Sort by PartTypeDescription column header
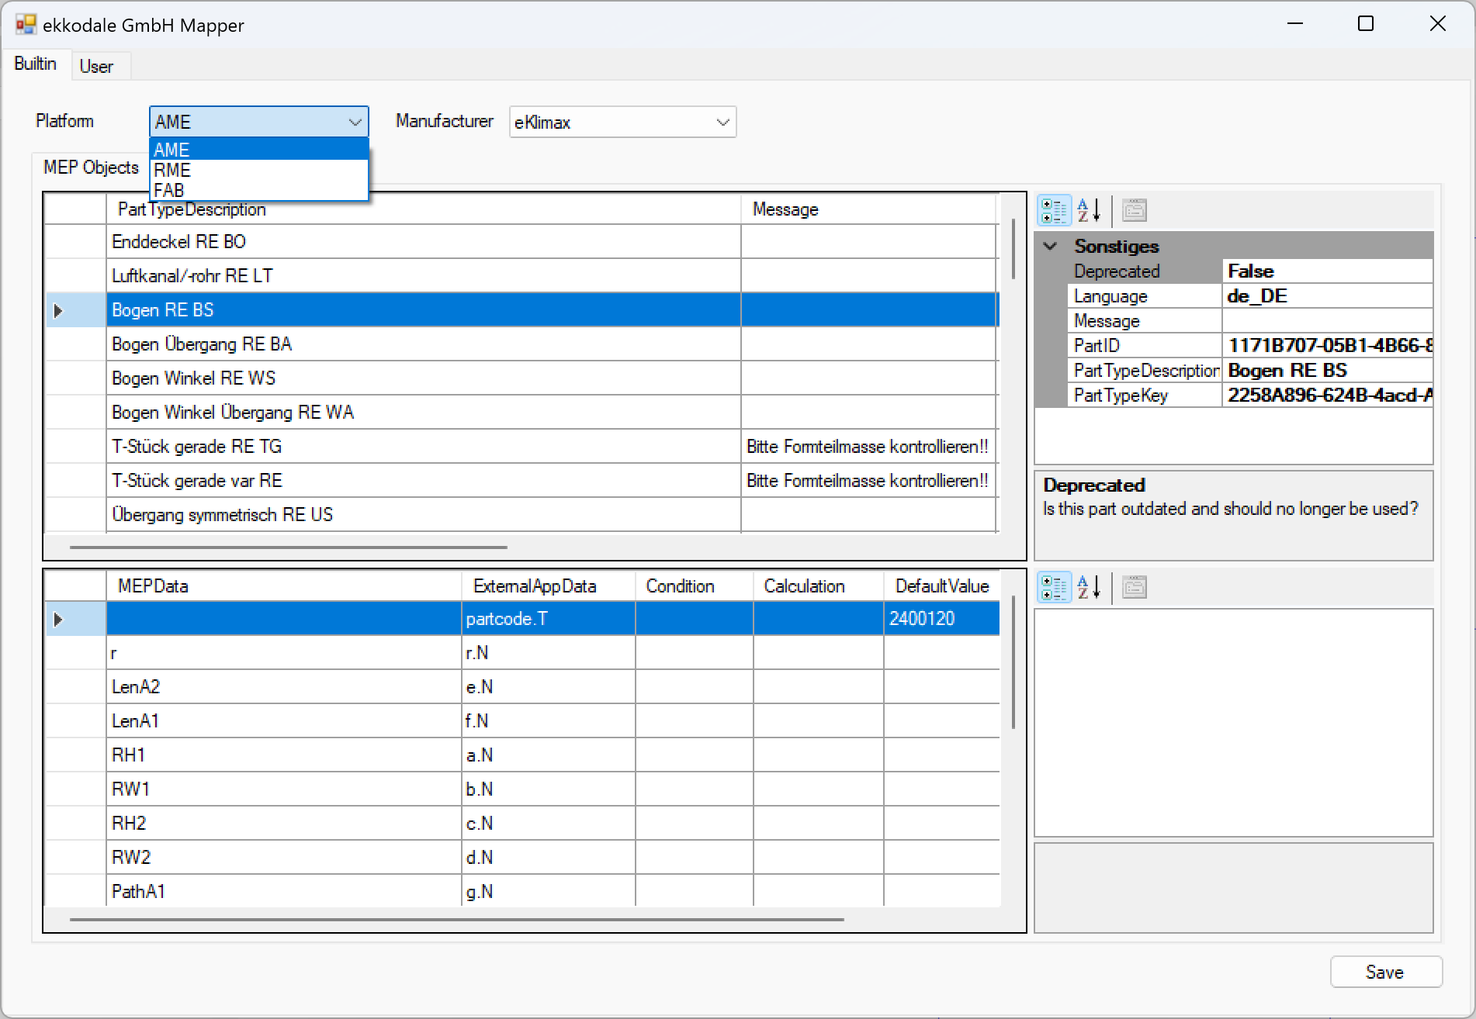1476x1019 pixels. coord(424,209)
